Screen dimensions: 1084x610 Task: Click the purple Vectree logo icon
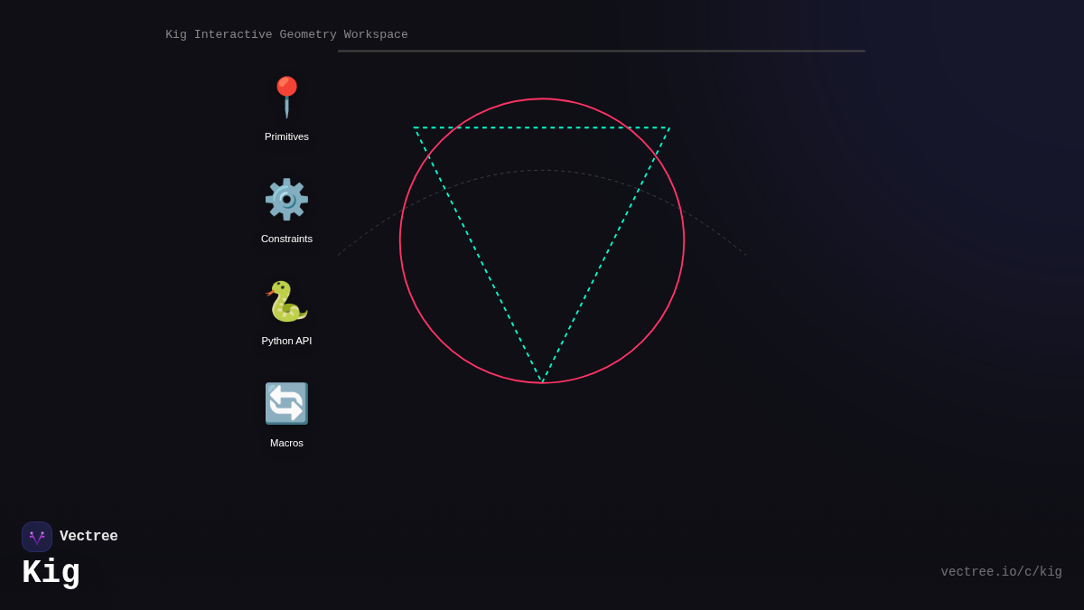(37, 537)
